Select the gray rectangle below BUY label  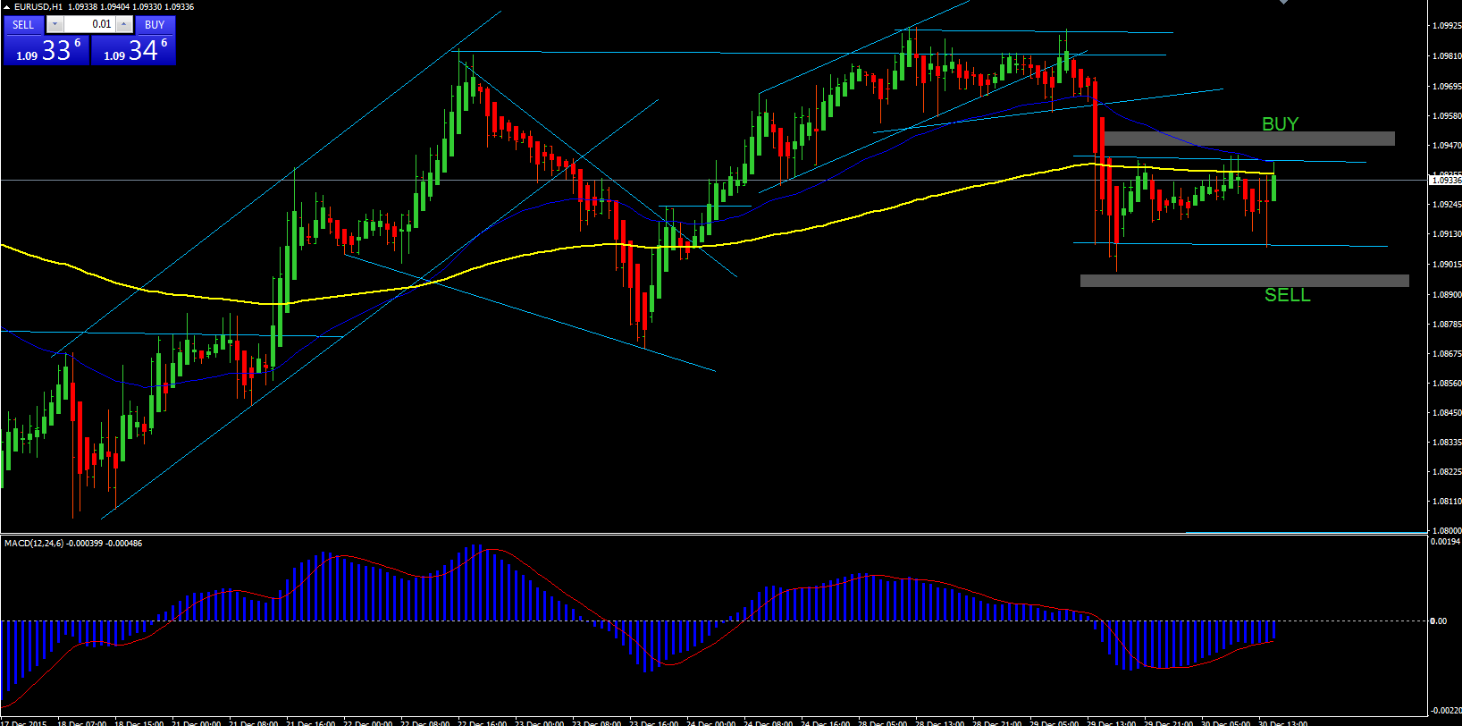point(1248,139)
